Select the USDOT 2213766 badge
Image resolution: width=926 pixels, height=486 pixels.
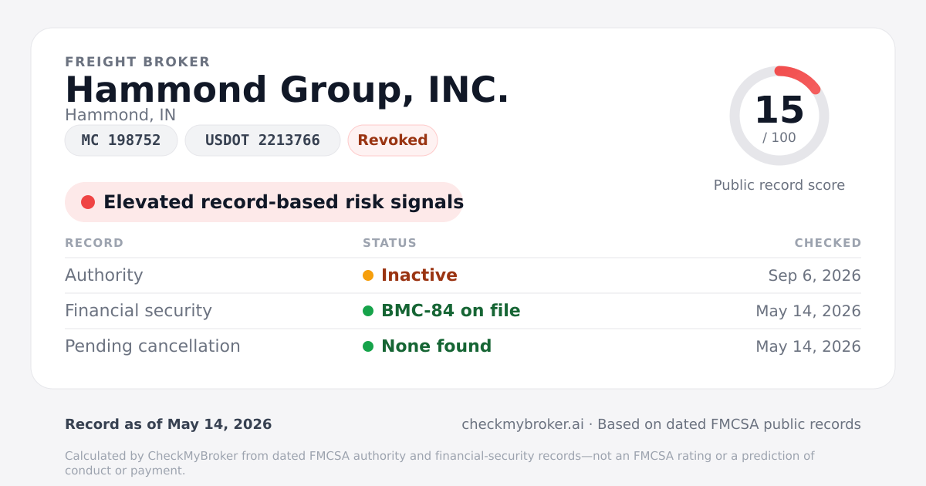262,140
